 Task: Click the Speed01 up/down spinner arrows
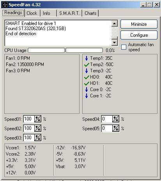pos(38,119)
